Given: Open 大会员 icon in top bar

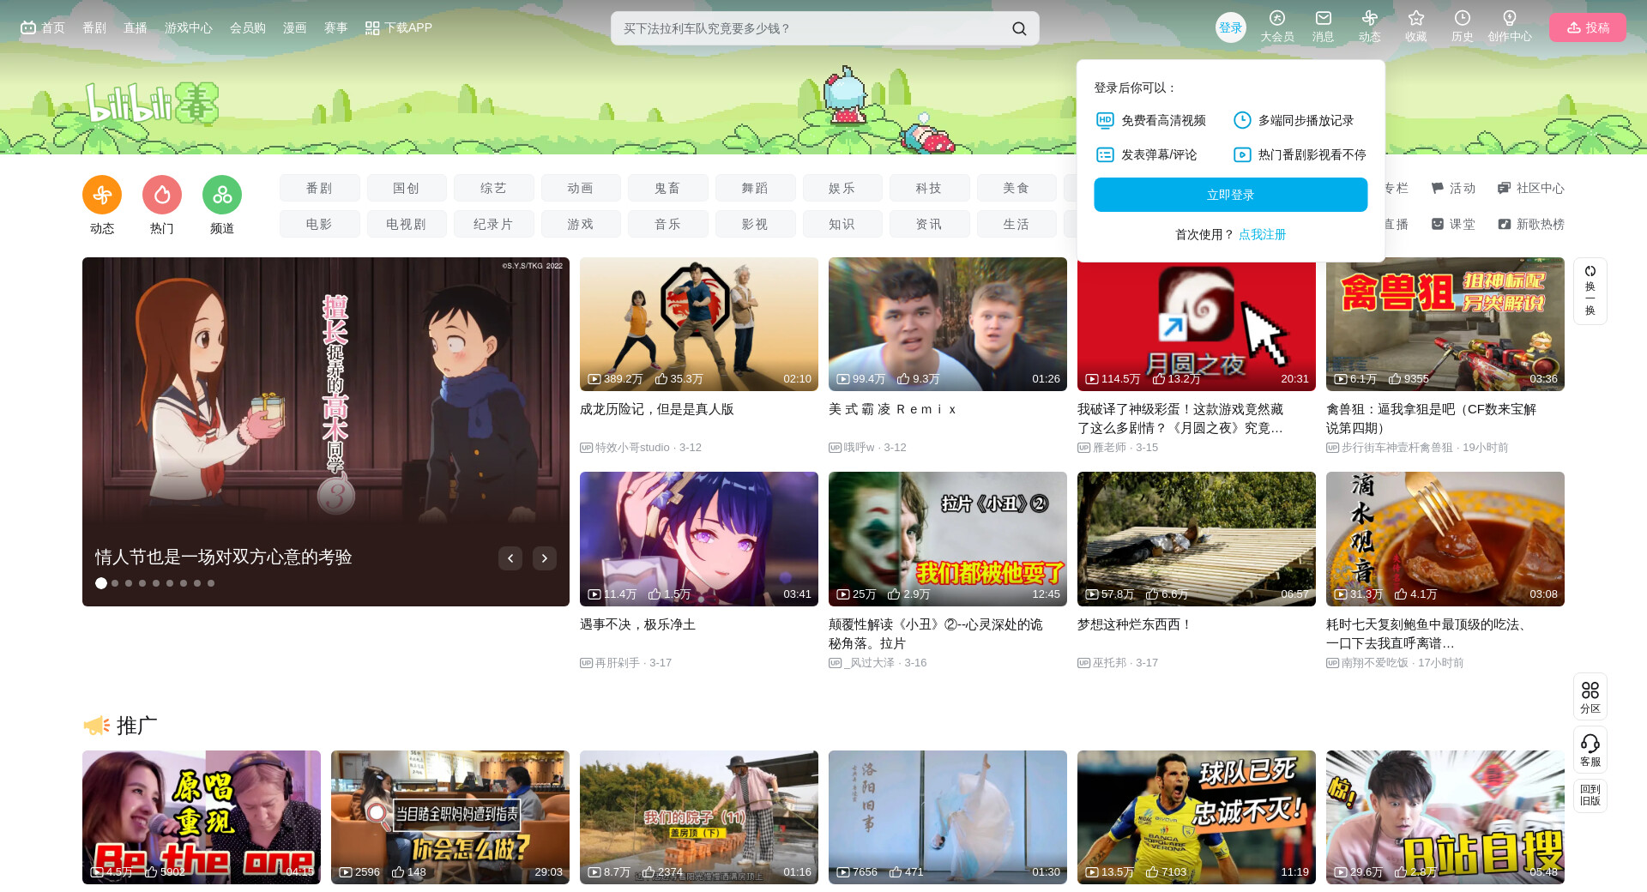Looking at the screenshot, I should tap(1277, 27).
